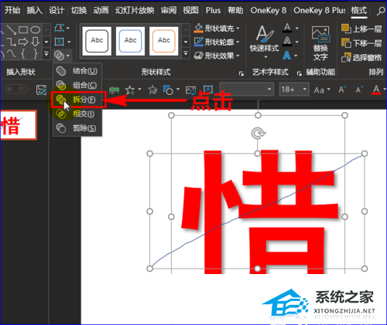Toggle the merge shapes dropdown button

[x=62, y=55]
